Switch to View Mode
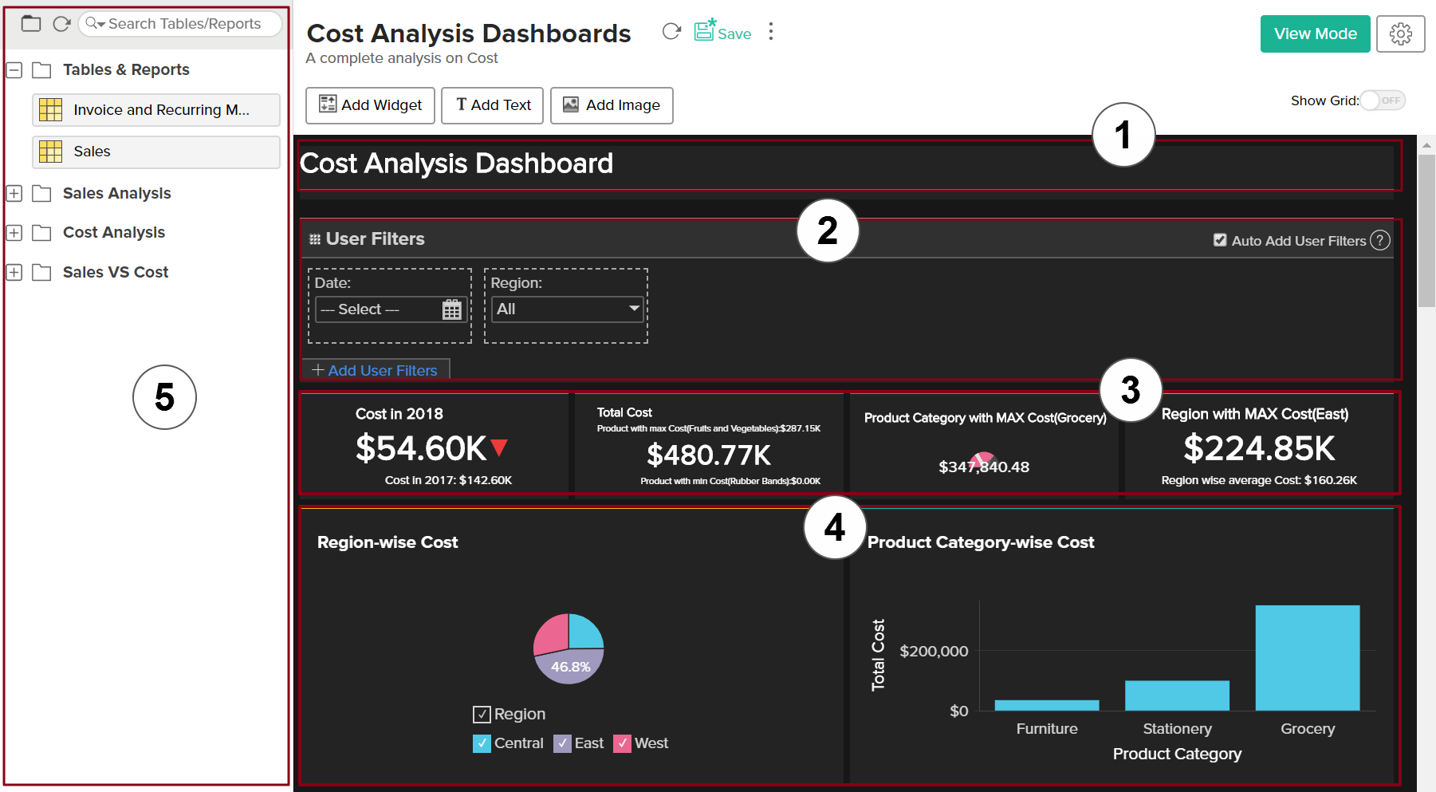The height and width of the screenshot is (792, 1436). coord(1315,33)
